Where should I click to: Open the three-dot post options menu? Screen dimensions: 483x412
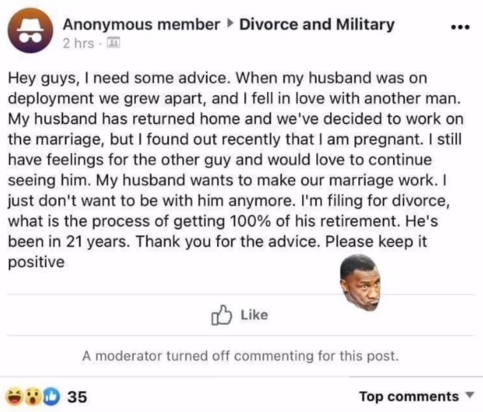(x=460, y=27)
